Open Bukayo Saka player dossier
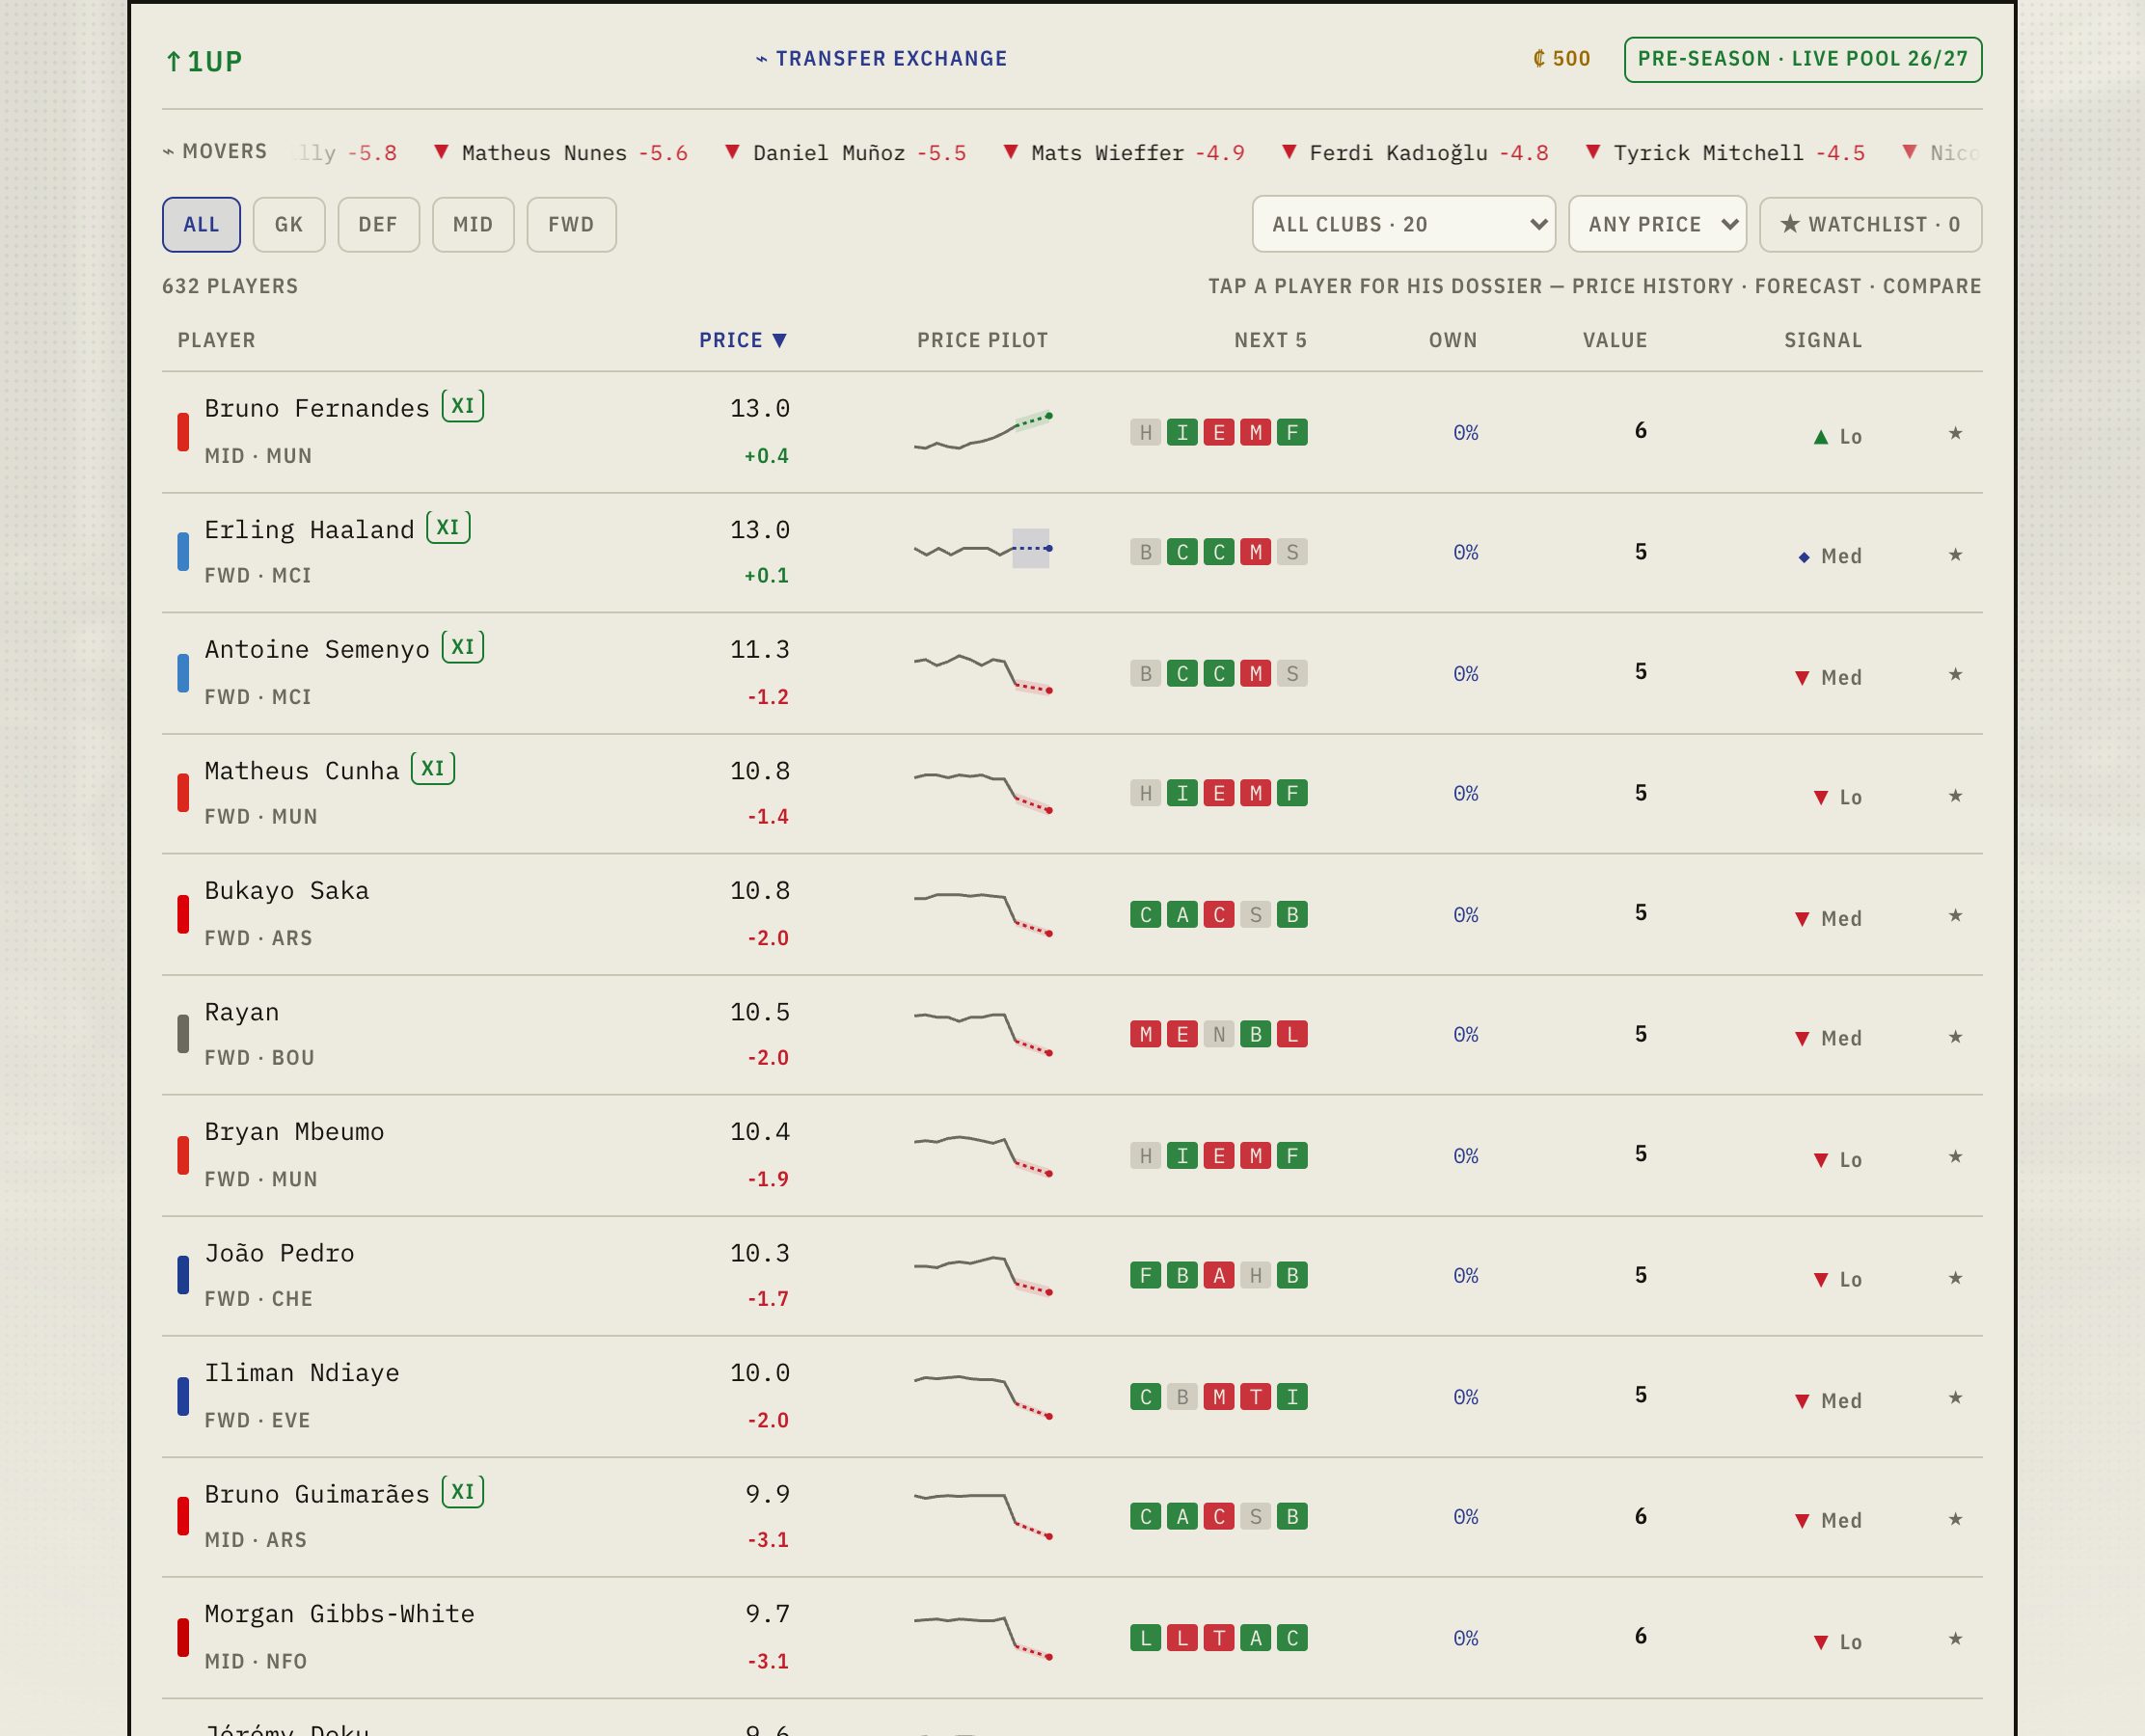The height and width of the screenshot is (1736, 2145). click(x=1072, y=914)
